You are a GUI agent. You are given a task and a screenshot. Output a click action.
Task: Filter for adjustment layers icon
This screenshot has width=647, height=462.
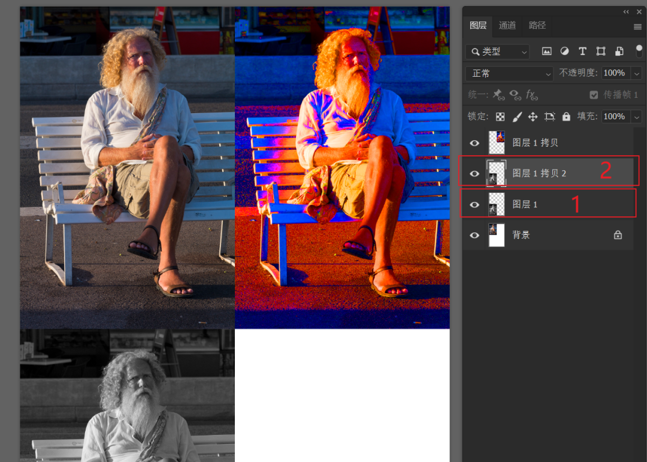tap(564, 51)
